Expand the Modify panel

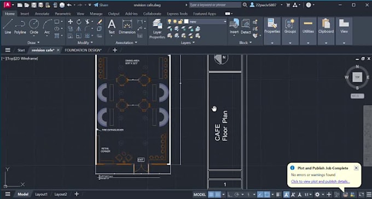(x=85, y=43)
